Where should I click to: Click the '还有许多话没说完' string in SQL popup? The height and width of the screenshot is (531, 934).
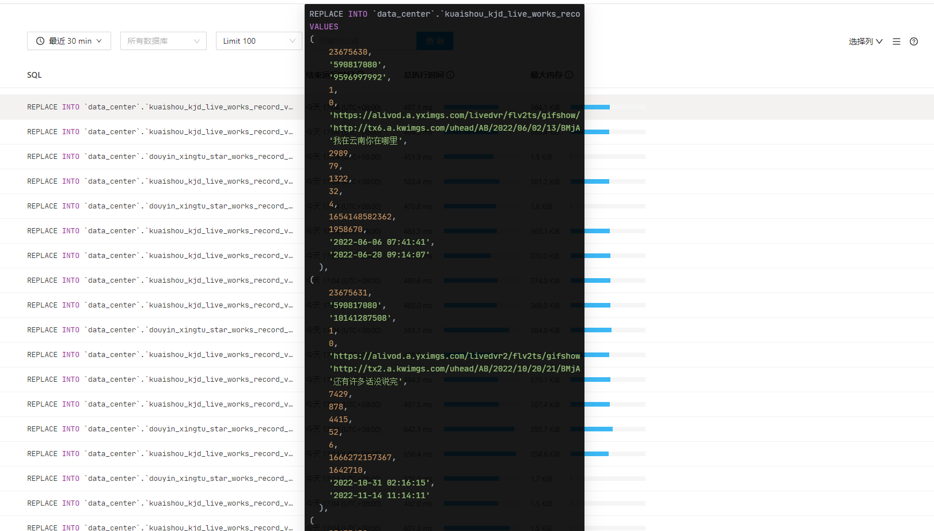pos(367,381)
